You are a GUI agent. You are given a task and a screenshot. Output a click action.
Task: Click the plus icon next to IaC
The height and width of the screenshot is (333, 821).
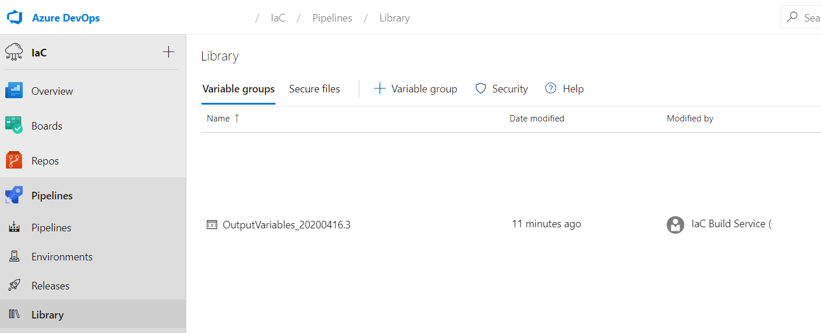[168, 52]
